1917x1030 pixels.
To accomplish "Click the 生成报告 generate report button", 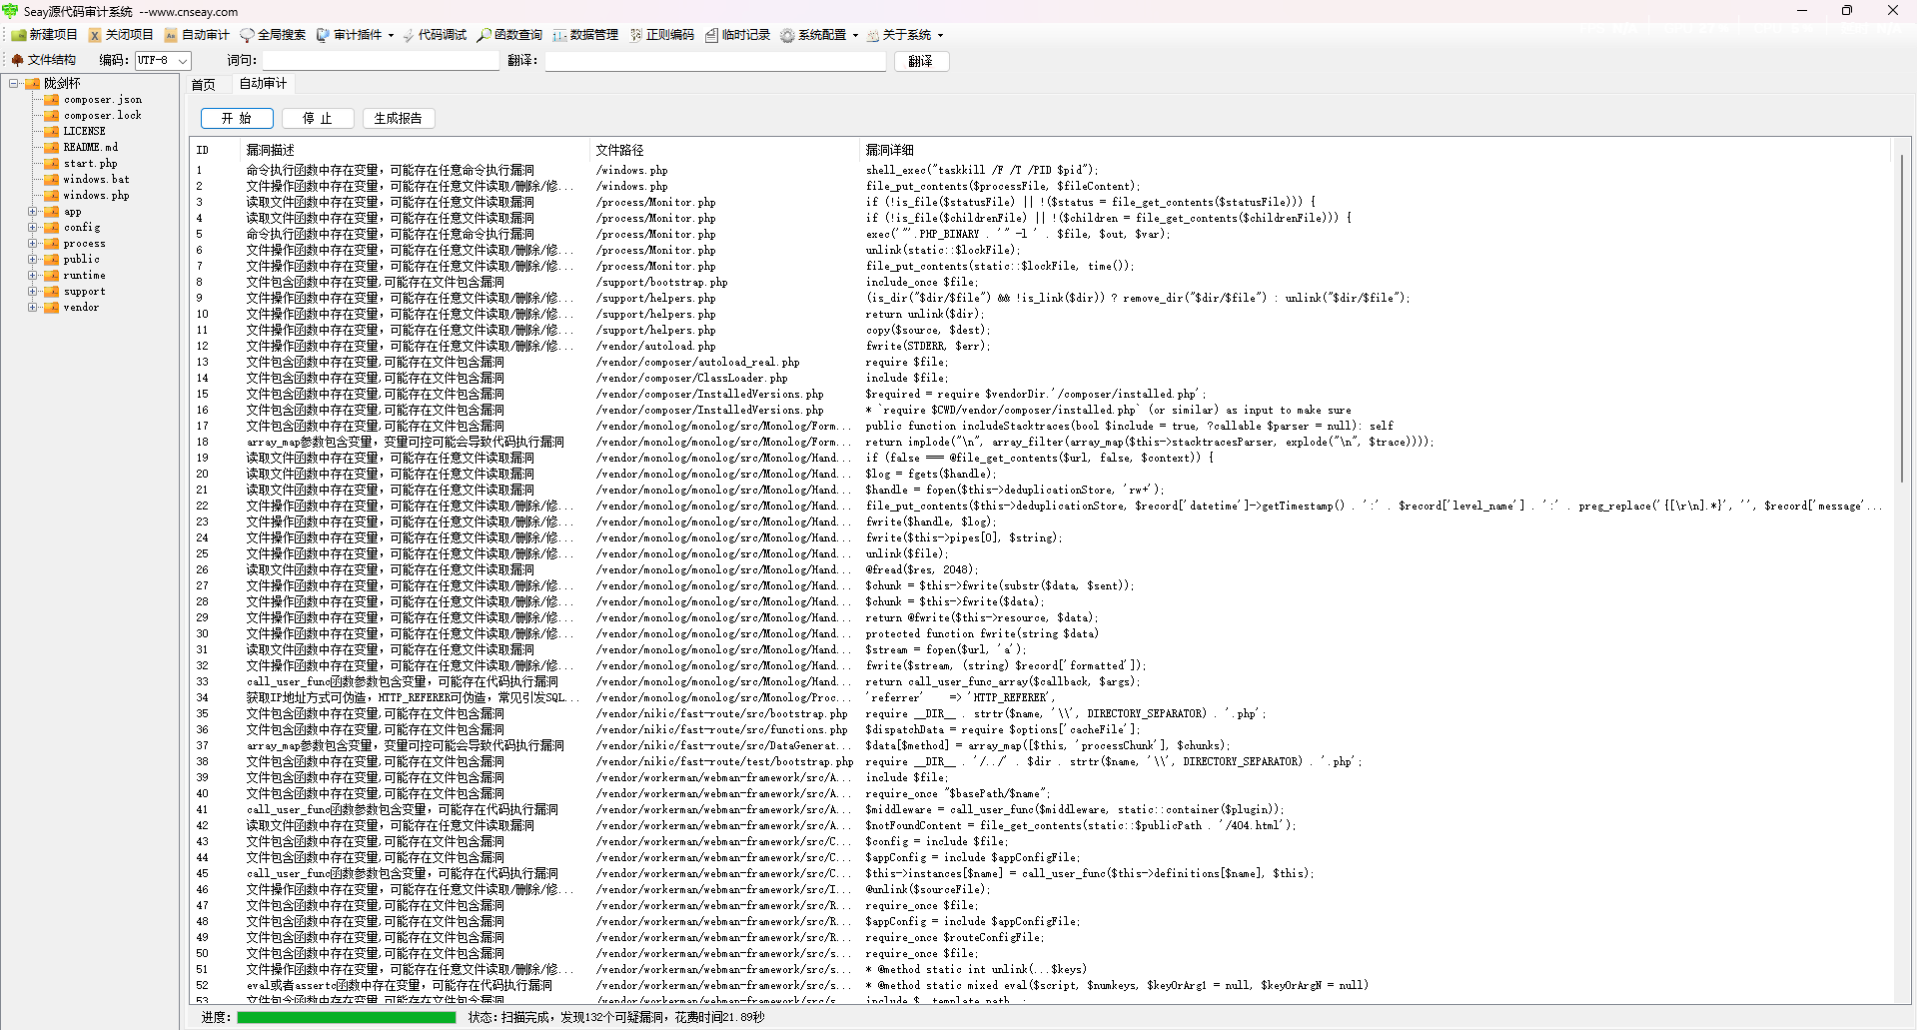I will click(398, 119).
